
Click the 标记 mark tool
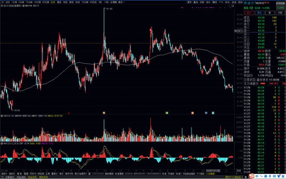click(x=227, y=2)
